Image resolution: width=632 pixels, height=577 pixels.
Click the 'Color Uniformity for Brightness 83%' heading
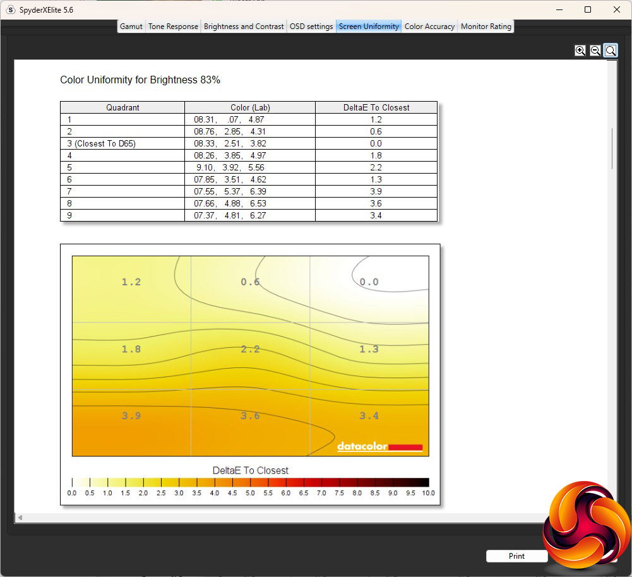[x=140, y=80]
